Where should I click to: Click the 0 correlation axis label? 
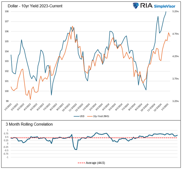(8, 144)
